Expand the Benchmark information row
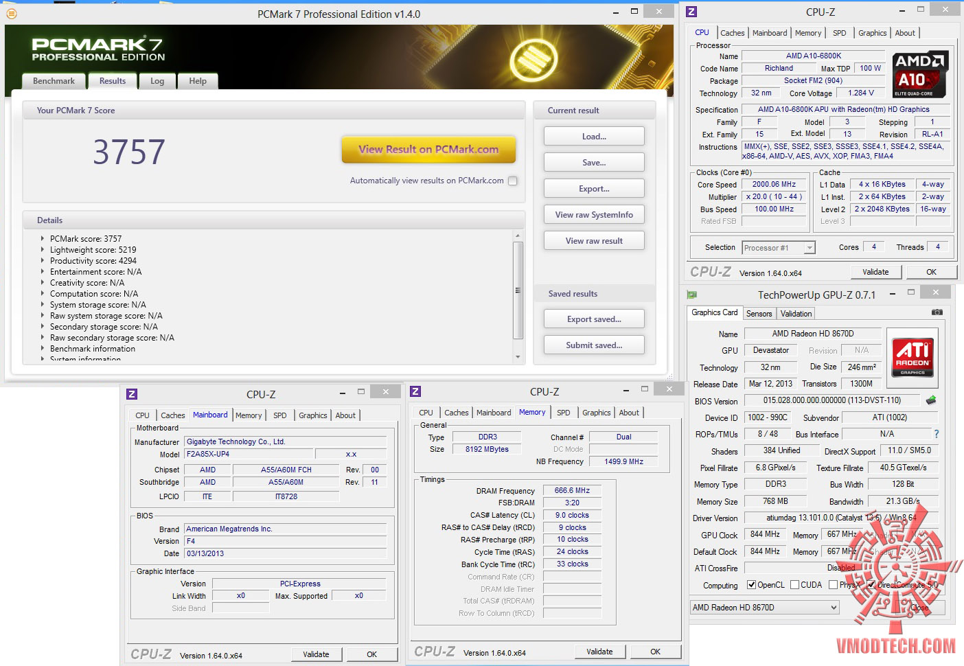The height and width of the screenshot is (666, 964). pyautogui.click(x=42, y=349)
